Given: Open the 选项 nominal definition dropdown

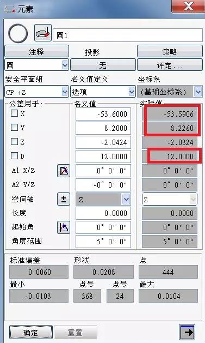Looking at the screenshot, I should [132, 92].
